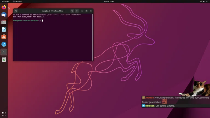The width and height of the screenshot is (210, 118).
Task: Open LibreOffice Writer from the dock
Action: tap(4, 29)
